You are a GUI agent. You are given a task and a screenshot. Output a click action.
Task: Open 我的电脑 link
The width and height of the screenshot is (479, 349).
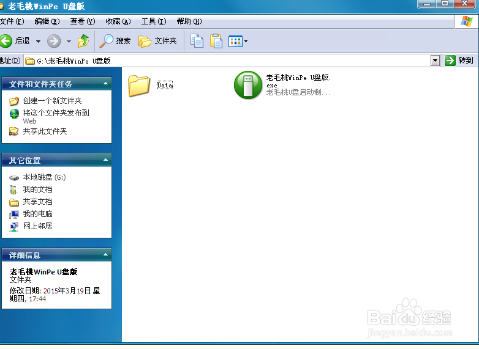37,214
